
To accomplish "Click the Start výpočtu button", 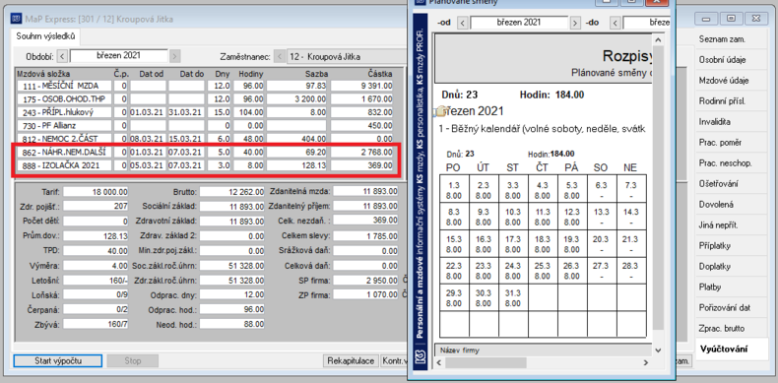I will pyautogui.click(x=58, y=360).
